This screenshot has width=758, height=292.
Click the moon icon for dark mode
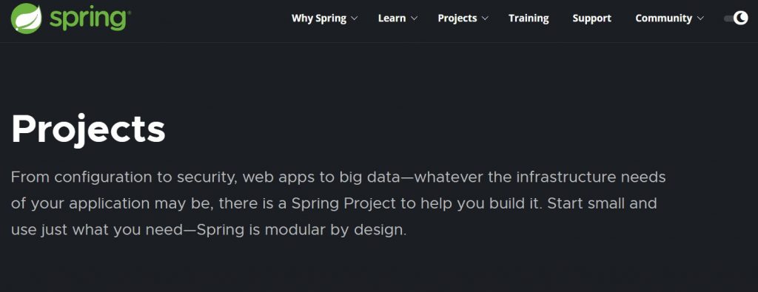click(740, 18)
